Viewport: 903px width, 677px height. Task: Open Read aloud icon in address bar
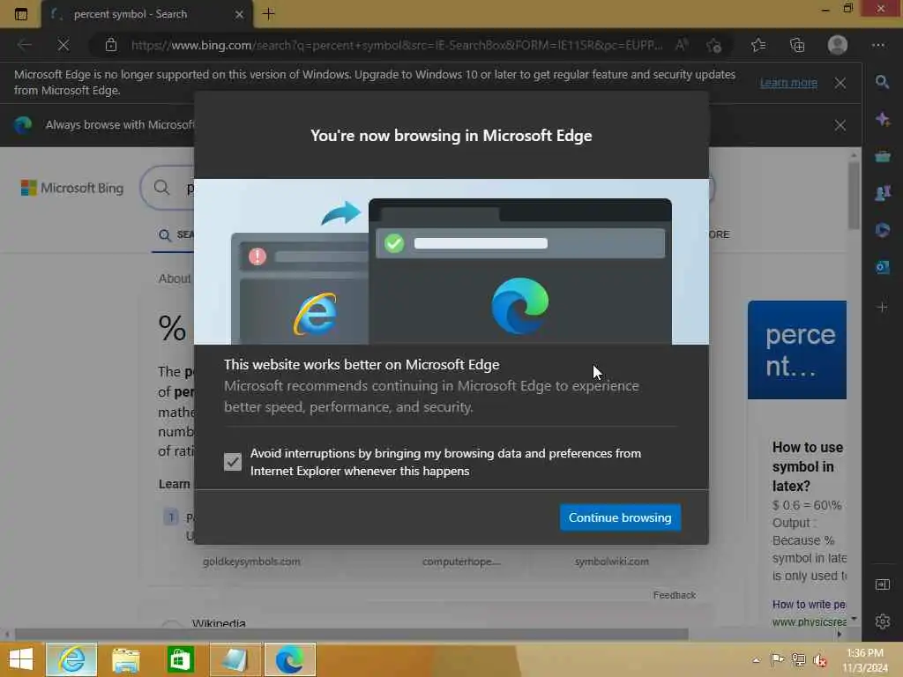(682, 45)
